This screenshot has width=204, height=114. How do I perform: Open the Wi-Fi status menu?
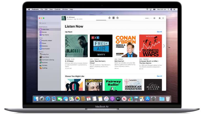(147, 9)
